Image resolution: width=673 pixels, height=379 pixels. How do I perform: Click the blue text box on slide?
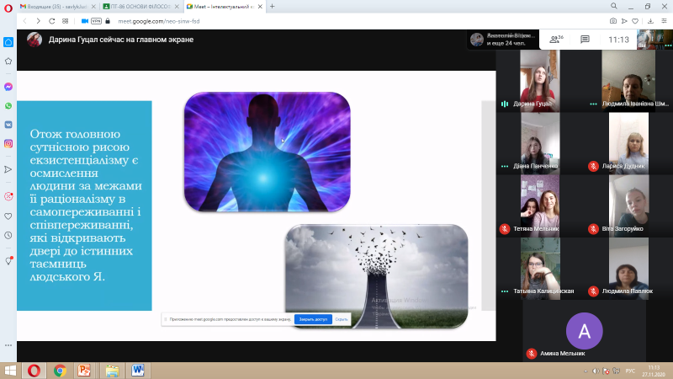84,206
